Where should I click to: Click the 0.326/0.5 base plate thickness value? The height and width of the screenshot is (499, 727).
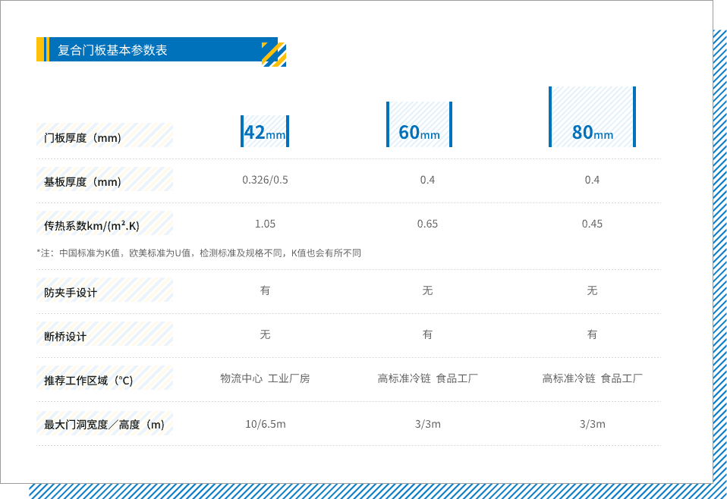(265, 180)
